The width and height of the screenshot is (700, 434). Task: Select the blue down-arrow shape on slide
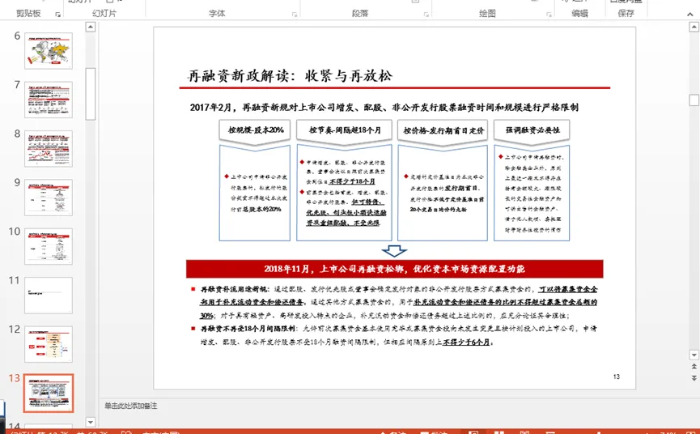click(x=395, y=250)
